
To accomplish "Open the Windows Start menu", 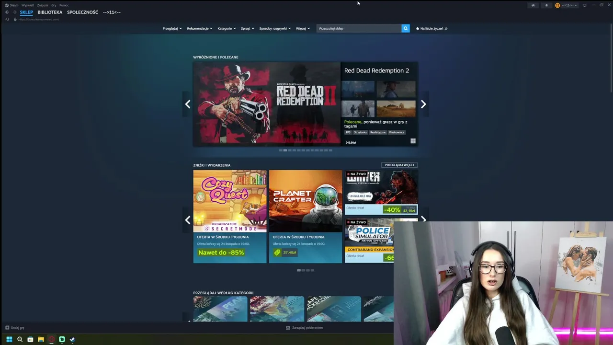I will coord(9,339).
